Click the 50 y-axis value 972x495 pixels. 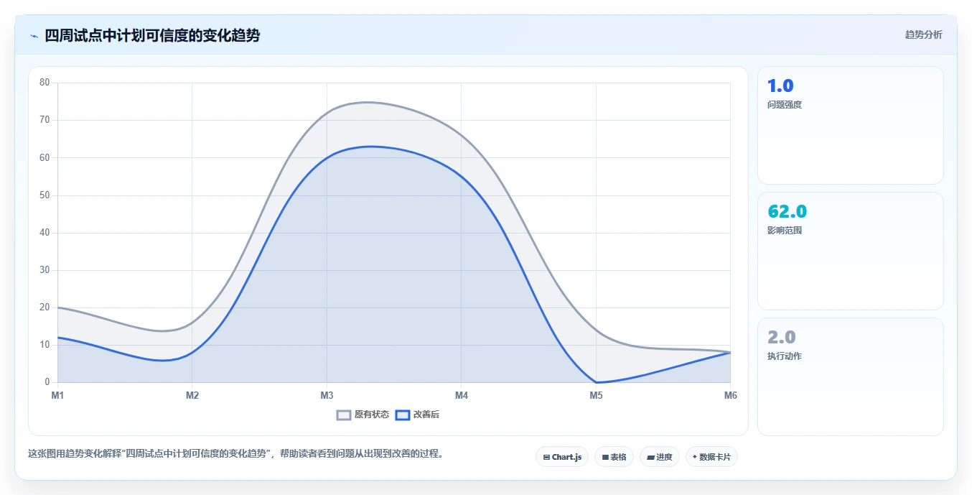tap(45, 195)
